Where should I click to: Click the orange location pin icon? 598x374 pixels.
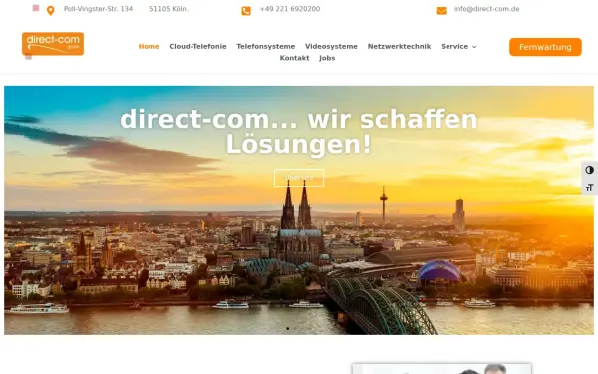click(50, 11)
